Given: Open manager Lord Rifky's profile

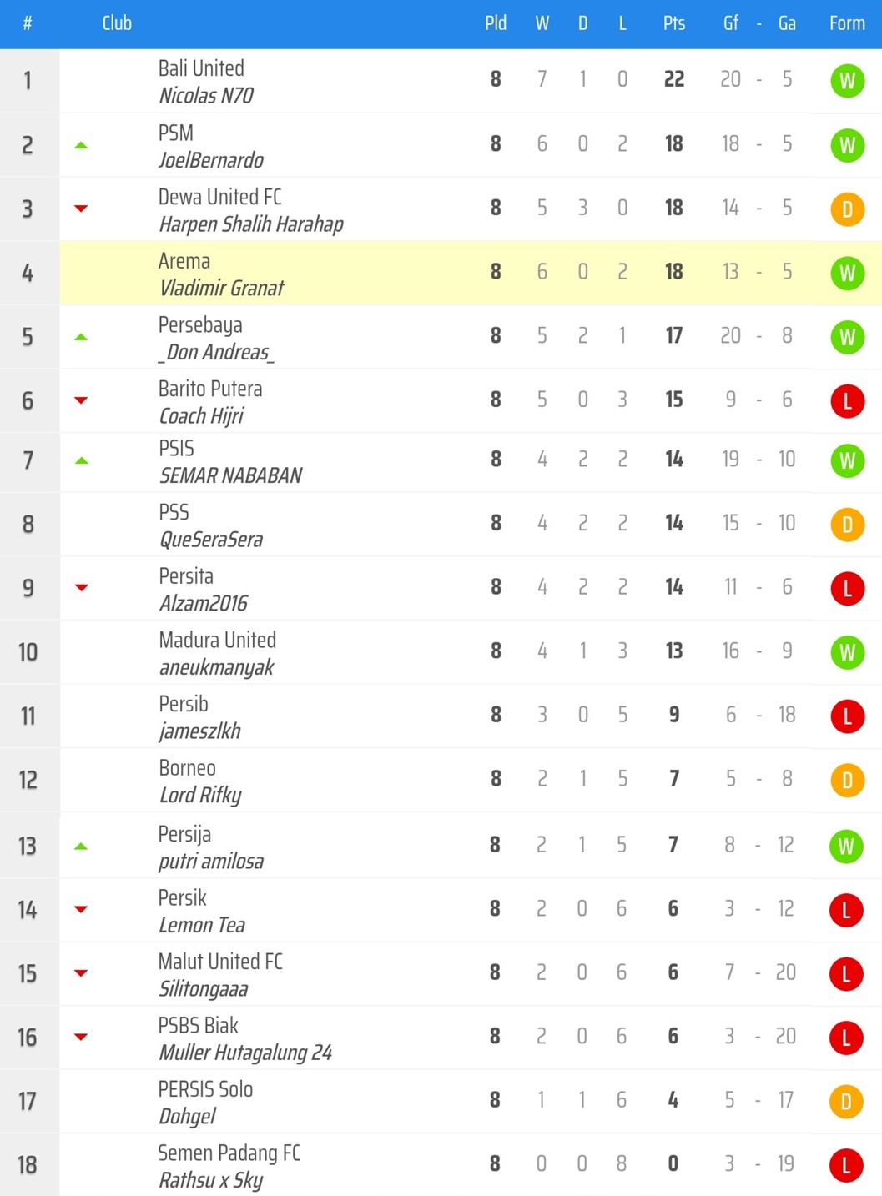Looking at the screenshot, I should (200, 795).
